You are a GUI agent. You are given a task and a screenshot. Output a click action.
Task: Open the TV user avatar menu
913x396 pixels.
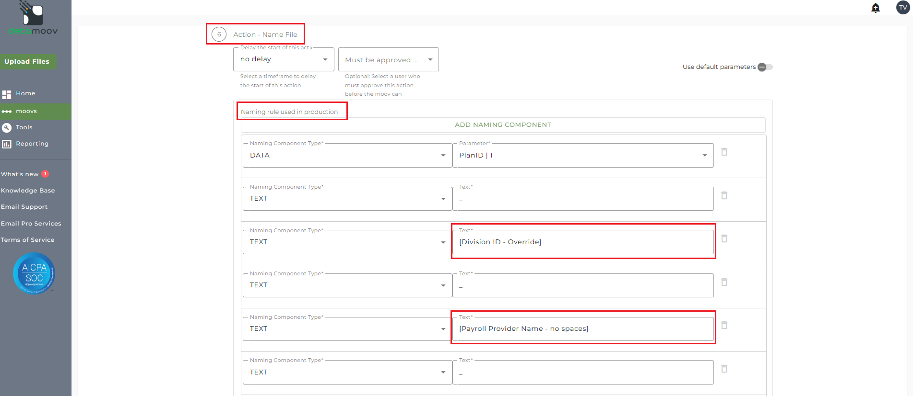[x=902, y=8]
